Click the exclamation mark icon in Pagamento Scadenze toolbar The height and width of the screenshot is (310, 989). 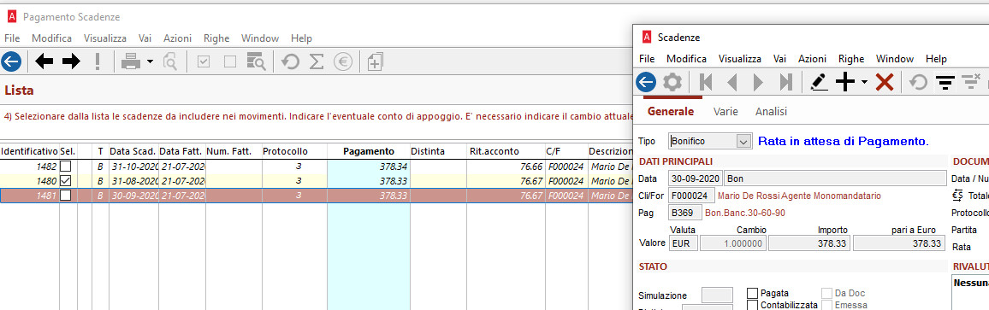[98, 61]
